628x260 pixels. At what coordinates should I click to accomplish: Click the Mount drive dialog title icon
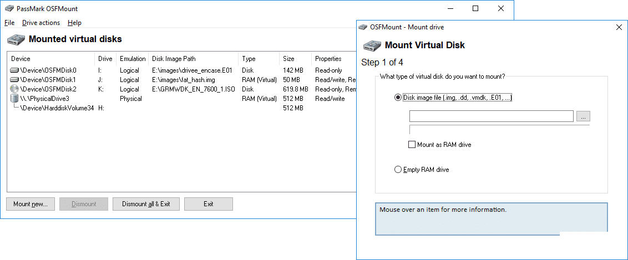click(363, 27)
